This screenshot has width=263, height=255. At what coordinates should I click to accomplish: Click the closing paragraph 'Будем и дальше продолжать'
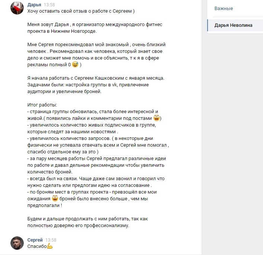point(87,222)
